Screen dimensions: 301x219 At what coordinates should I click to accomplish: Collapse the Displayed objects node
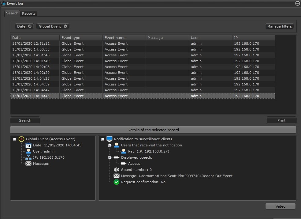[110, 157]
